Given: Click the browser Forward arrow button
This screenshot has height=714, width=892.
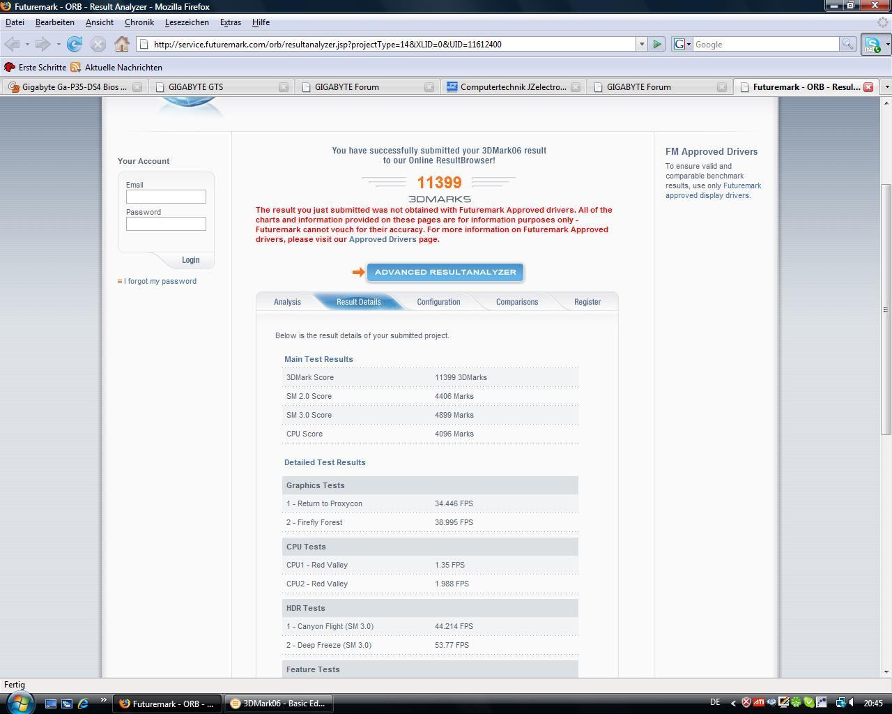Looking at the screenshot, I should pos(43,44).
